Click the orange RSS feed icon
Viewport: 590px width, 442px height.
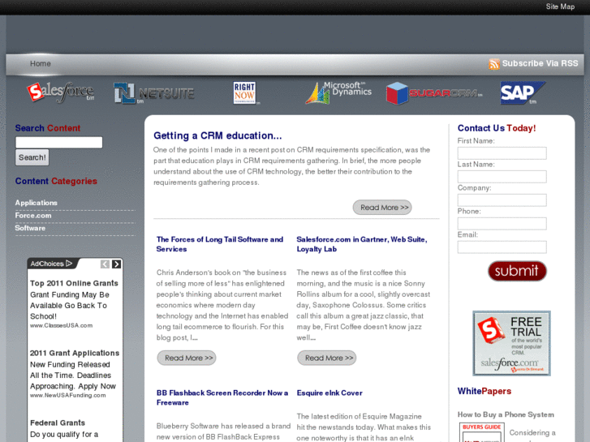tap(494, 64)
